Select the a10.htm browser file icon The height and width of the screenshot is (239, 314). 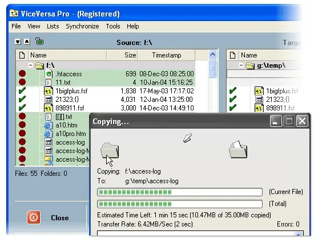coord(49,125)
